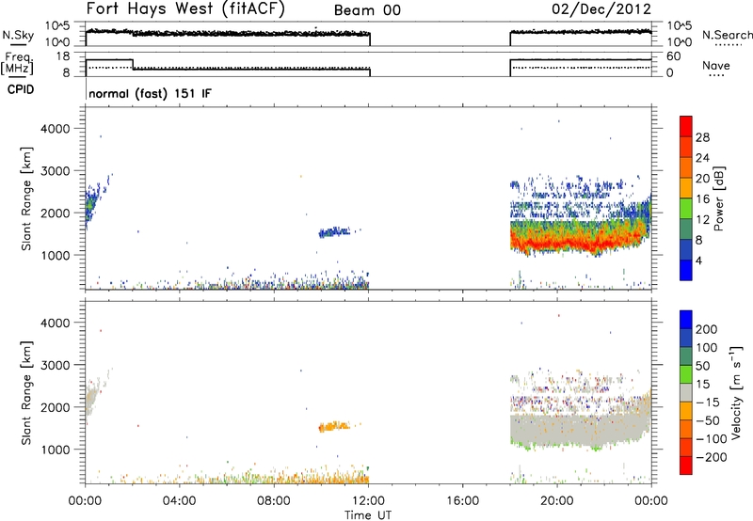Pick the orange 20–24 dB Power color segment
This screenshot has height=521, width=753.
(686, 167)
